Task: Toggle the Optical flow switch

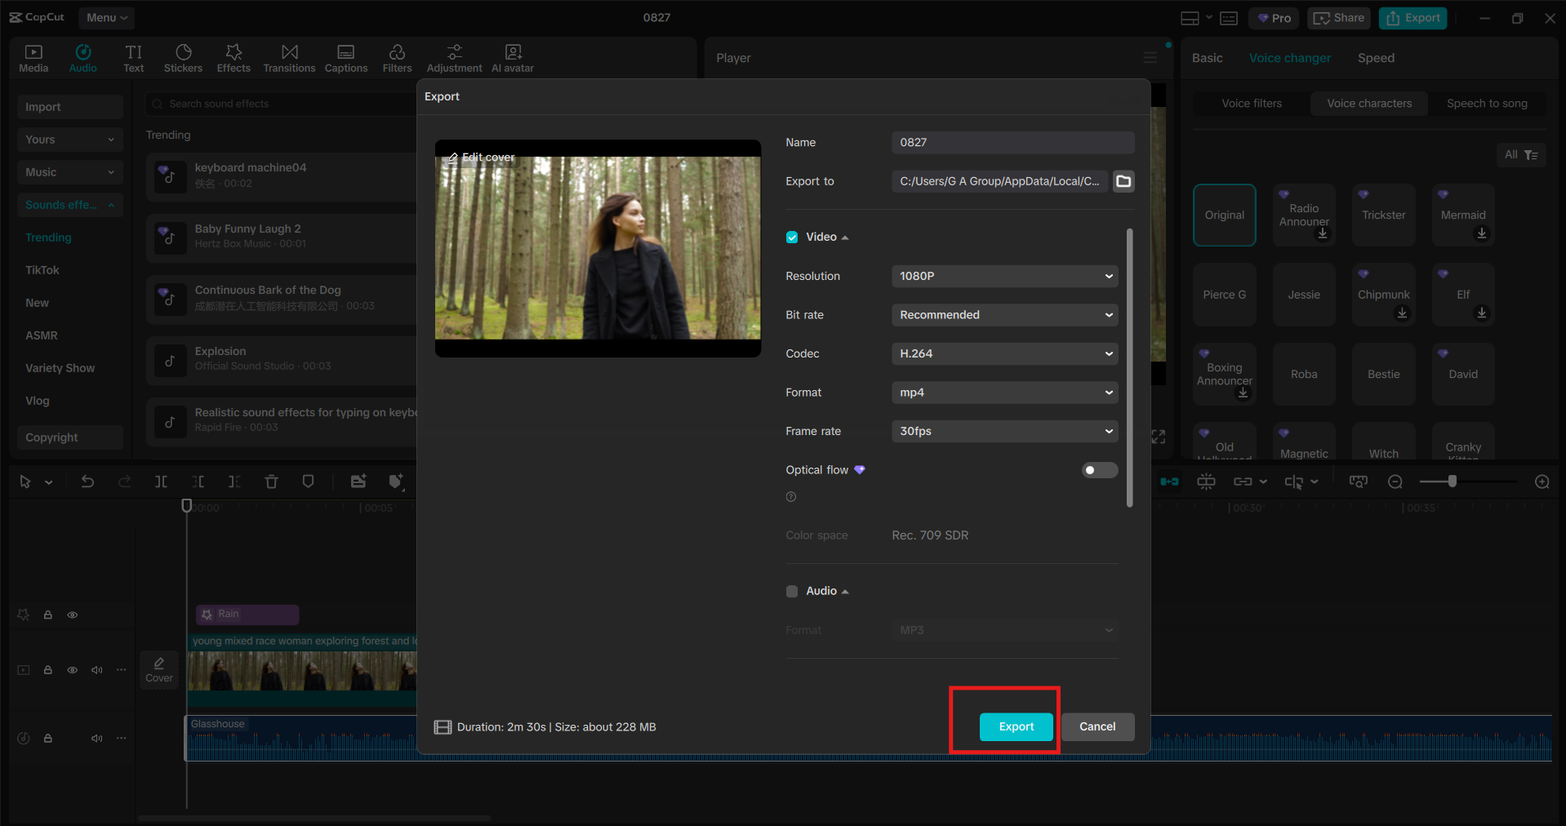Action: point(1100,470)
